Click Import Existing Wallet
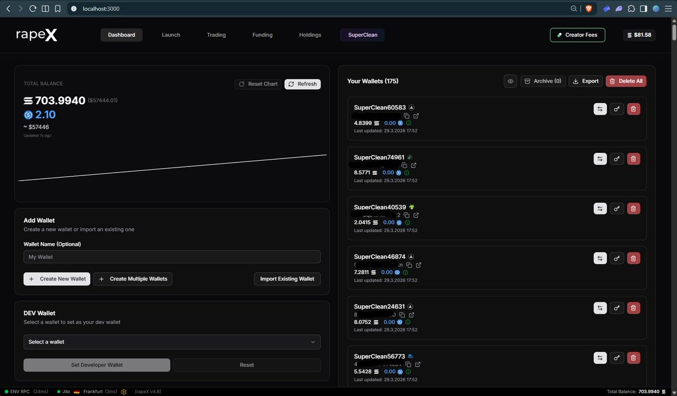Screen dimensions: 677x396 point(287,279)
